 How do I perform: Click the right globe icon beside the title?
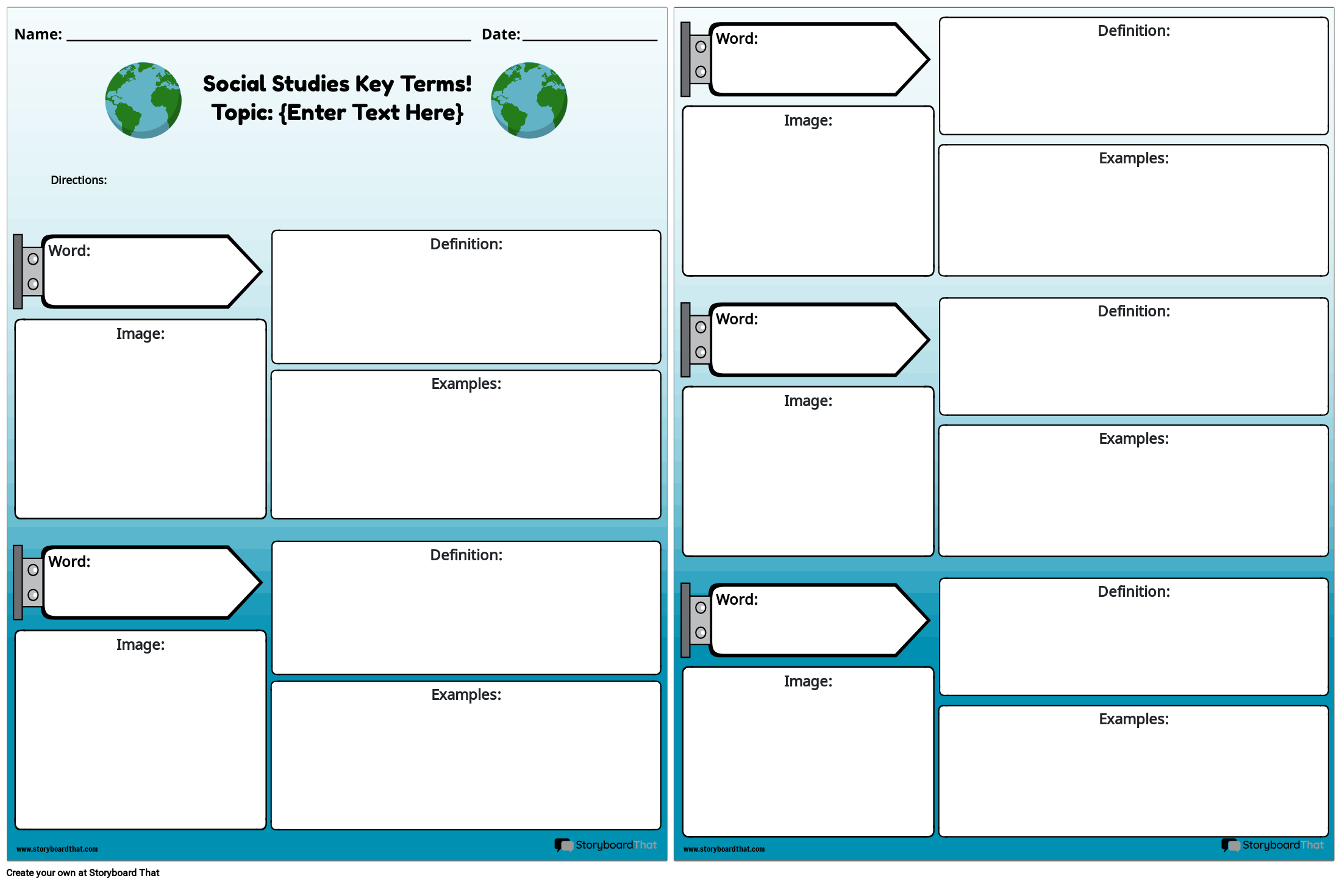click(528, 100)
